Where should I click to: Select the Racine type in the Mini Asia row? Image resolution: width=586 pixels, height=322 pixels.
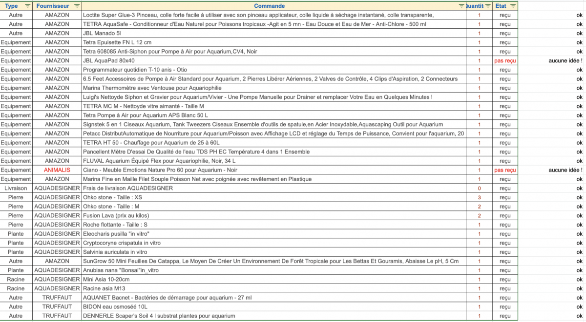16,279
